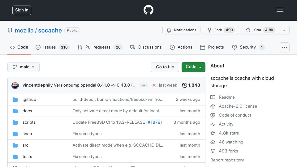Viewport: 297px width, 167px height.
Task: Open the Versionbump opendal commit message
Action: click(x=95, y=85)
